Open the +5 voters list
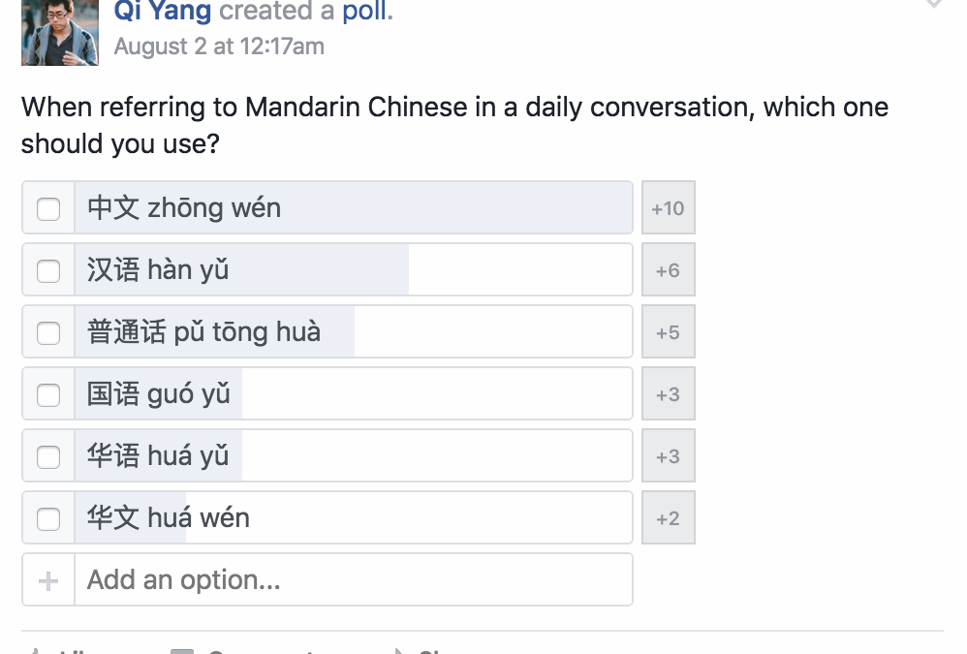The image size is (967, 654). click(668, 331)
